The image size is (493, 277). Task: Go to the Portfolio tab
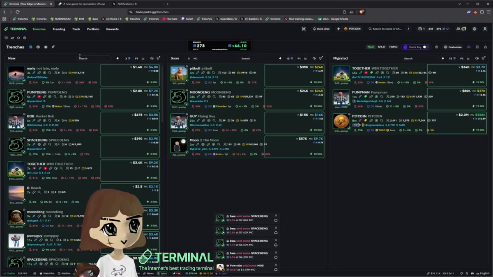tap(93, 29)
